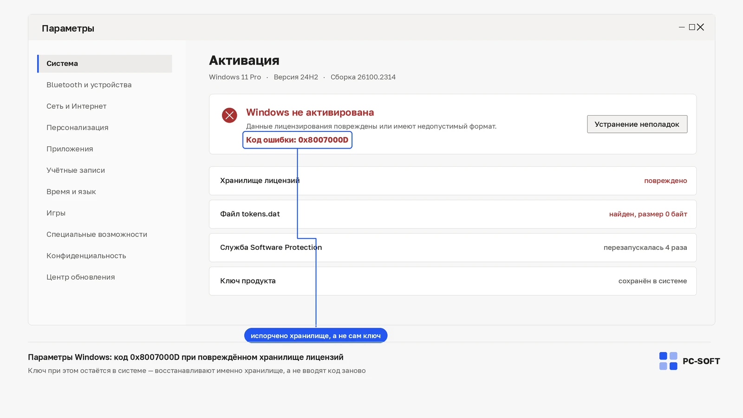Screen dimensions: 743x418
Task: Click 'перезапускалась 4 раза' value
Action: pyautogui.click(x=645, y=248)
